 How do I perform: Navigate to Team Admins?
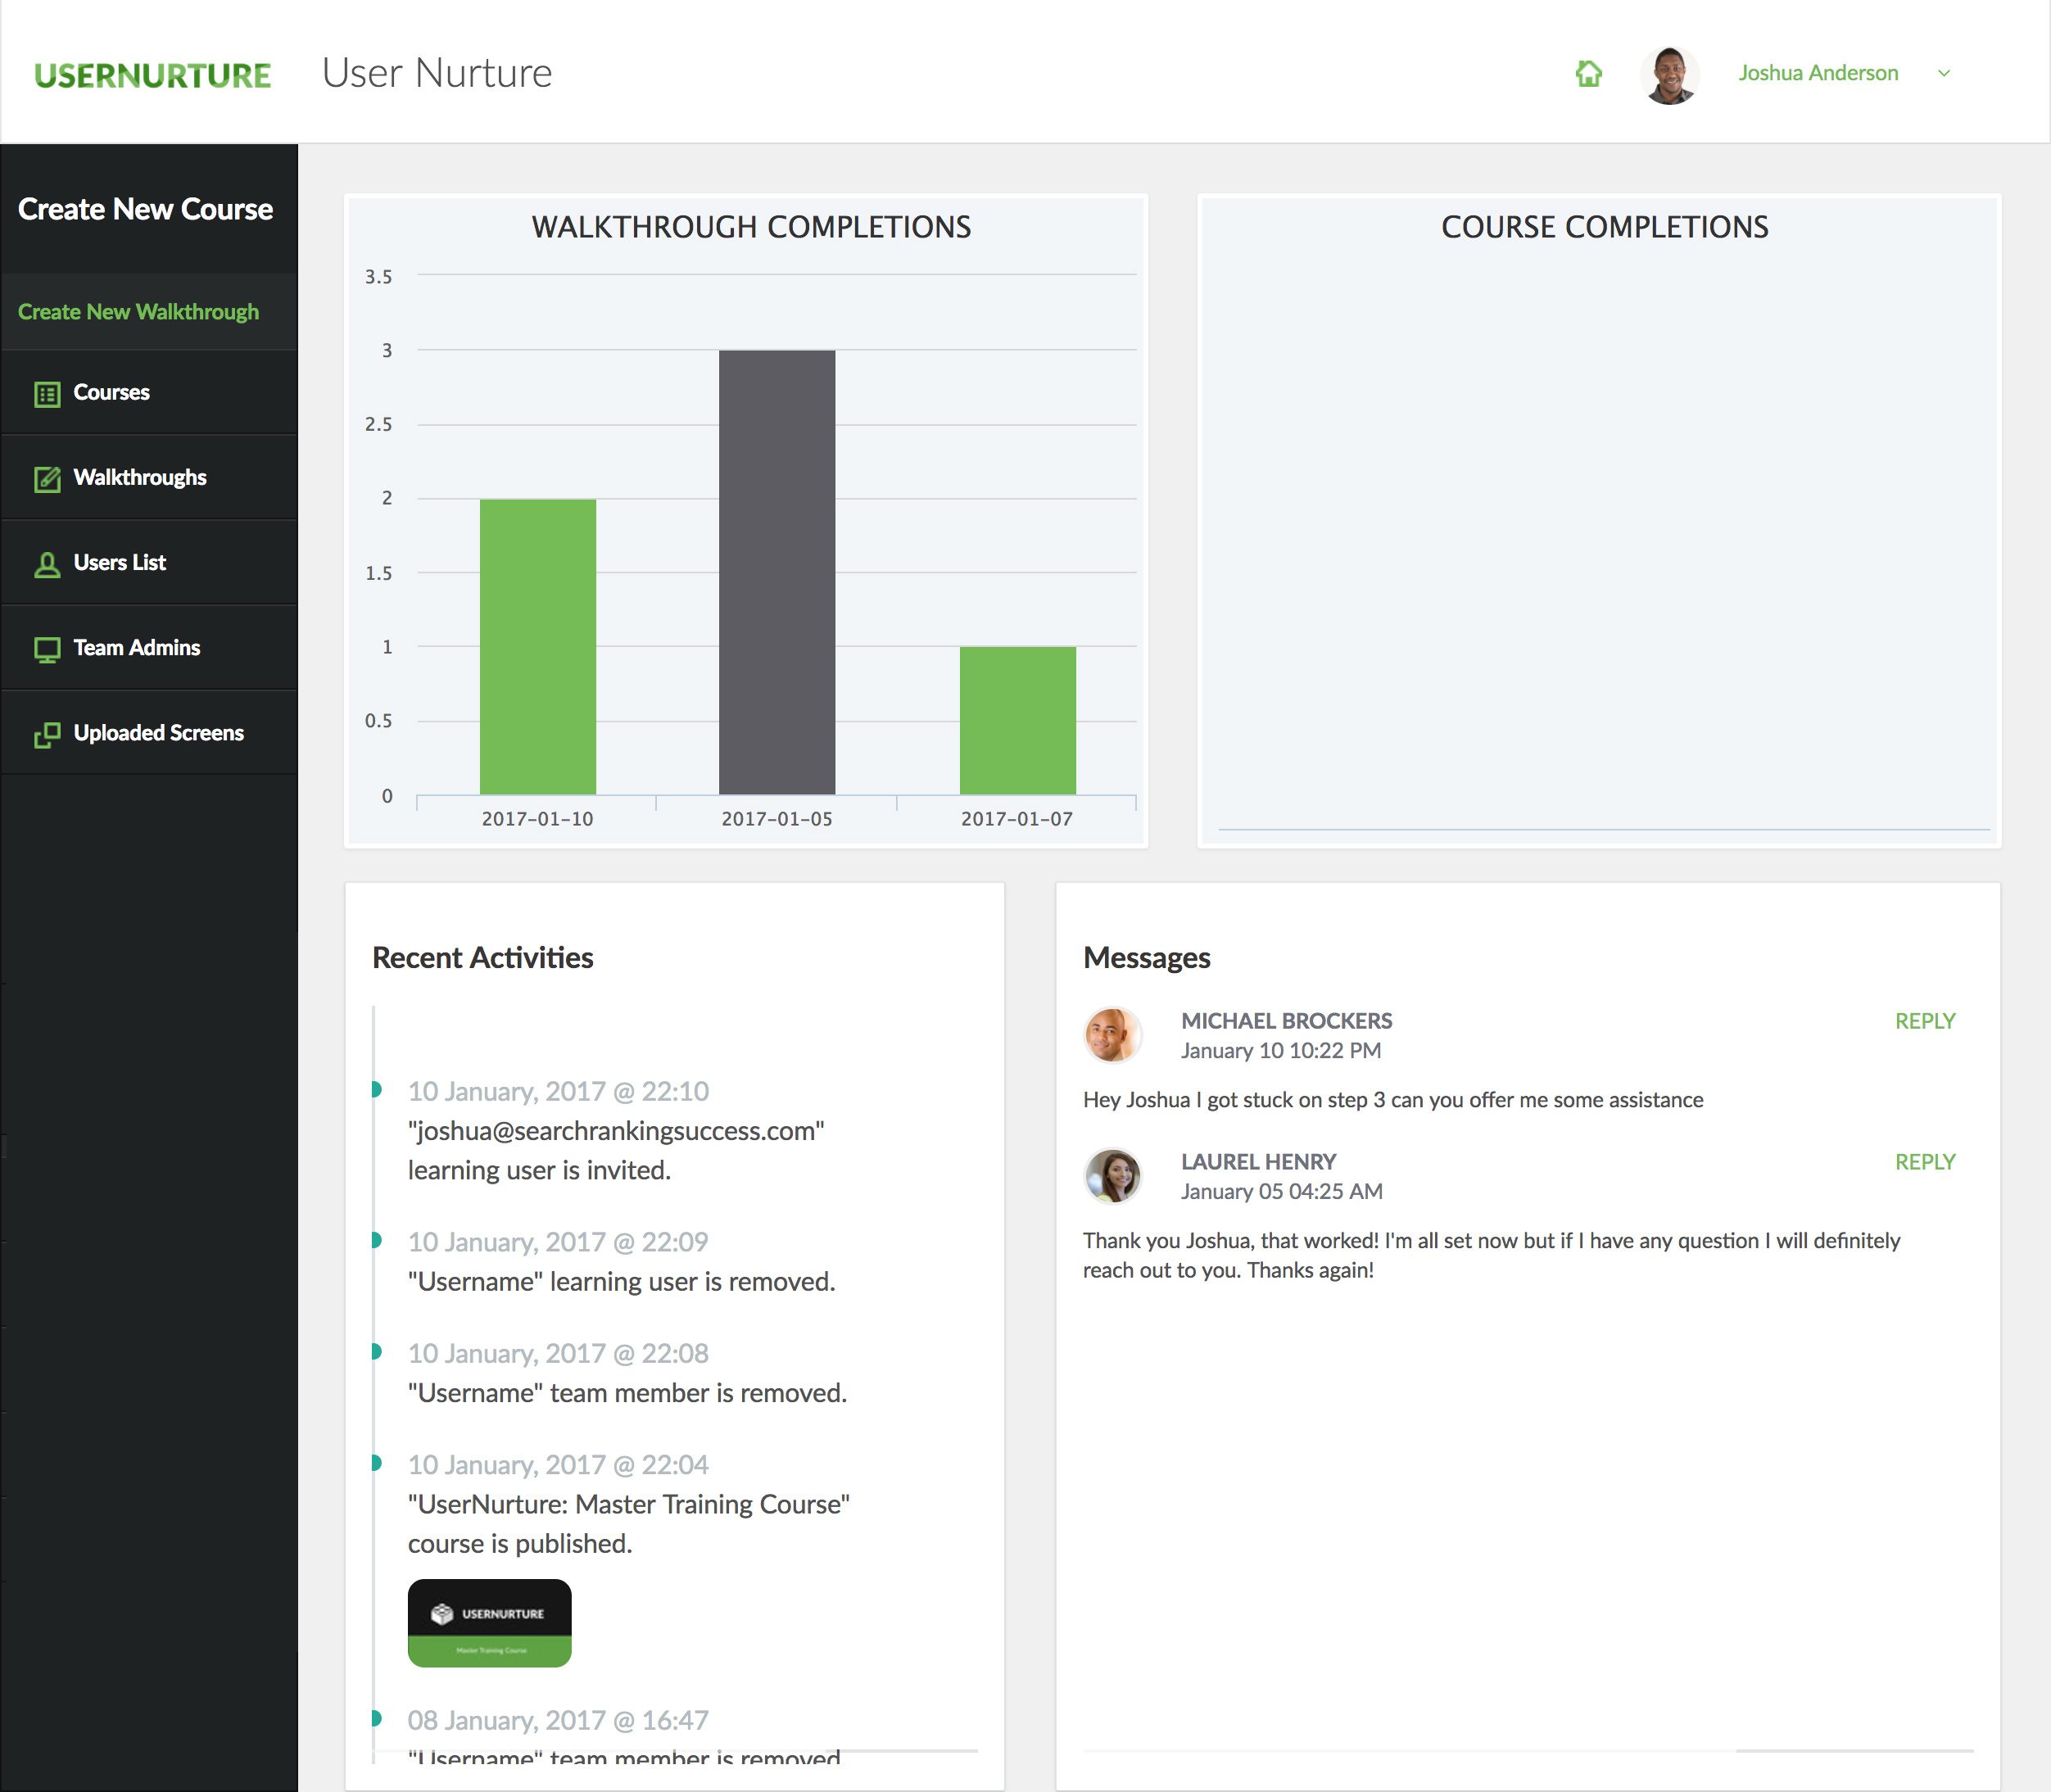[x=136, y=647]
